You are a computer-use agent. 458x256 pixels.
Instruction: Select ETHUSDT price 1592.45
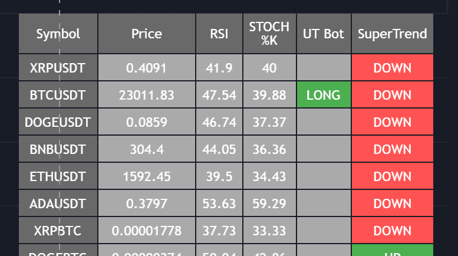[147, 176]
